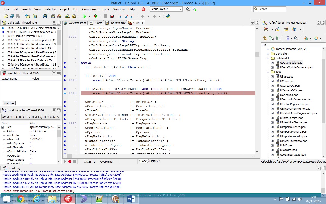Open back navigation history dropdown arrow
326x204 pixels.
tap(148, 16)
